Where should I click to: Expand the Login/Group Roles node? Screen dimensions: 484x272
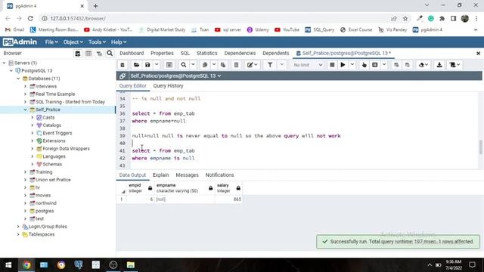18,227
